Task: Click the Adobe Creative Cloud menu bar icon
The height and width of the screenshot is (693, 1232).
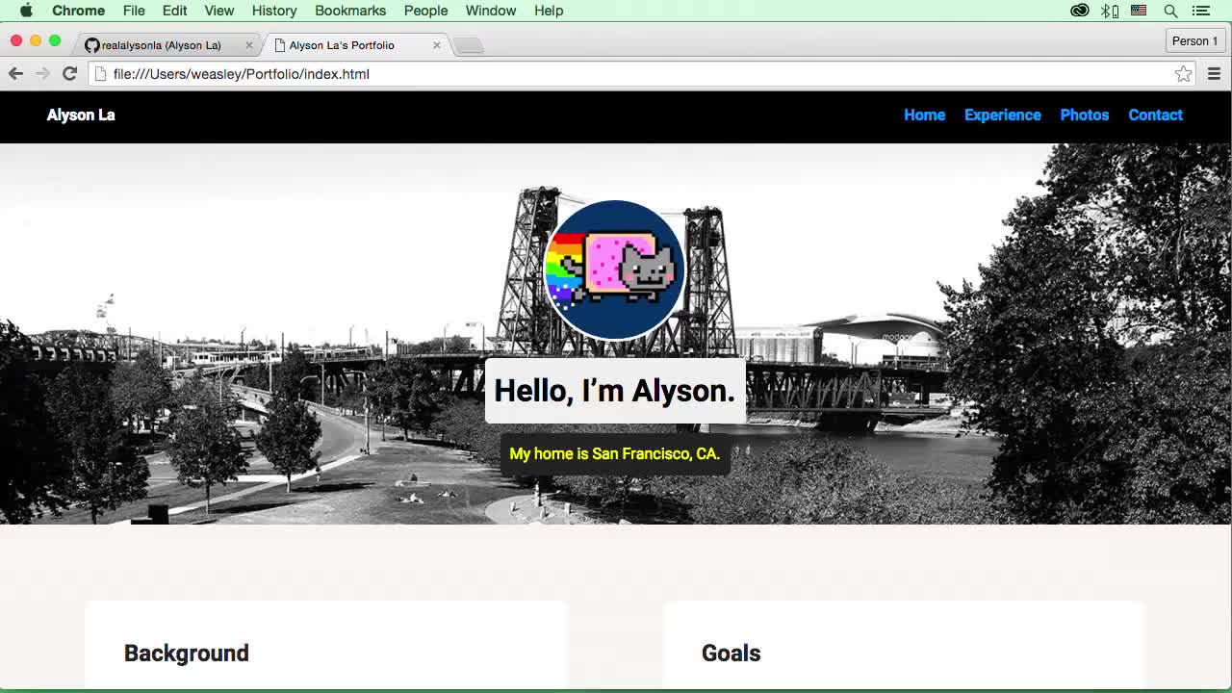Action: point(1080,11)
